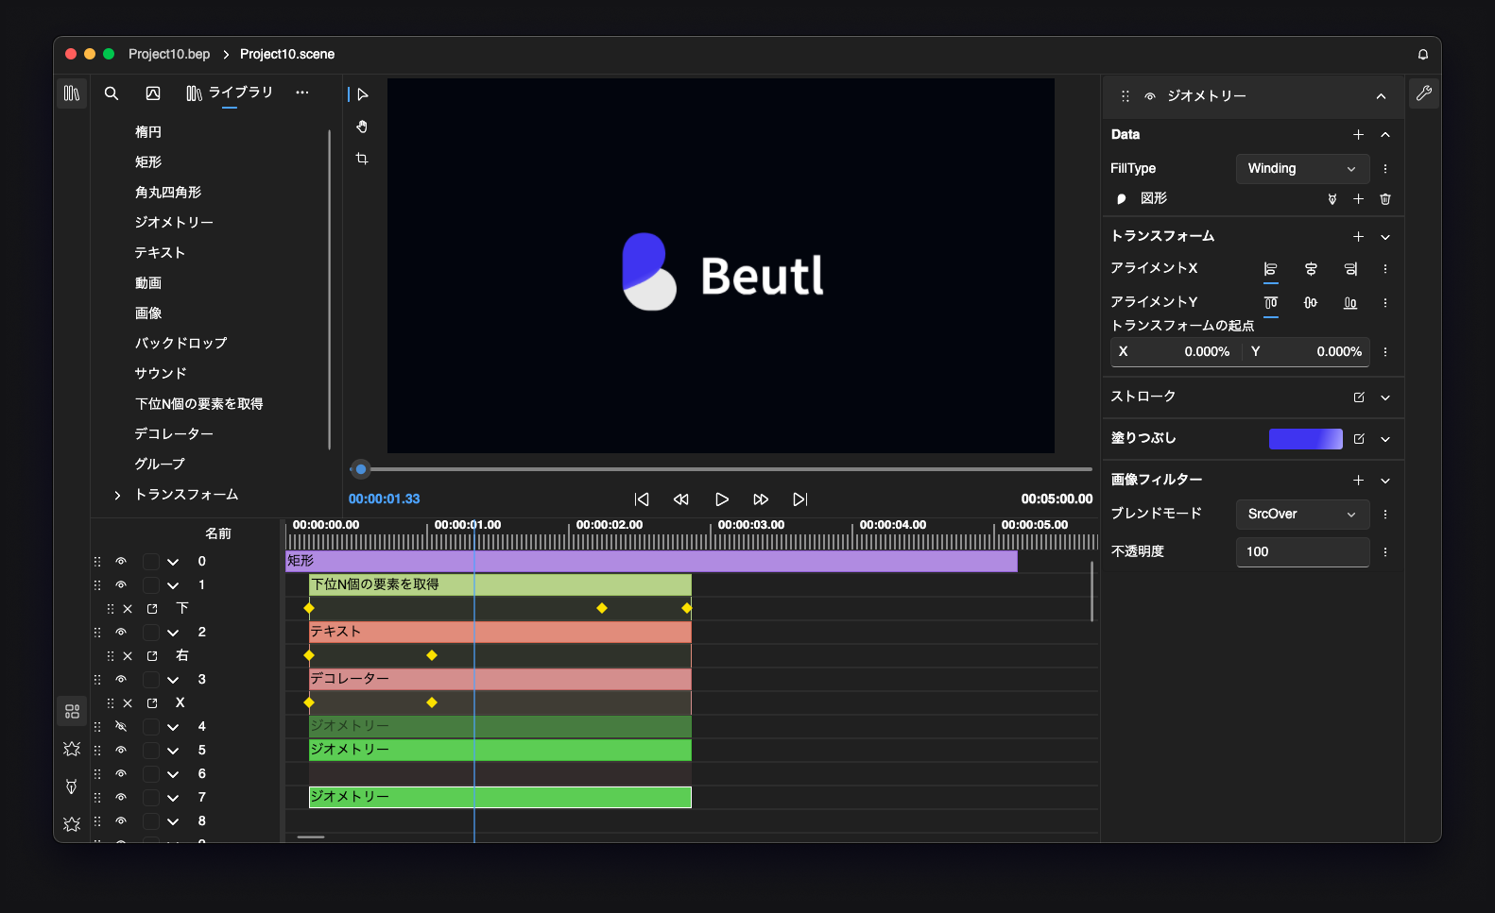Toggle visibility of layer 0
Image resolution: width=1495 pixels, height=913 pixels.
[x=121, y=562]
